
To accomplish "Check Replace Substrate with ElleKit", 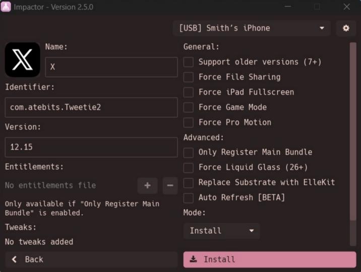I will [x=189, y=183].
